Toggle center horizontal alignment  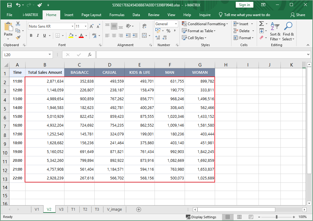coord(114,36)
